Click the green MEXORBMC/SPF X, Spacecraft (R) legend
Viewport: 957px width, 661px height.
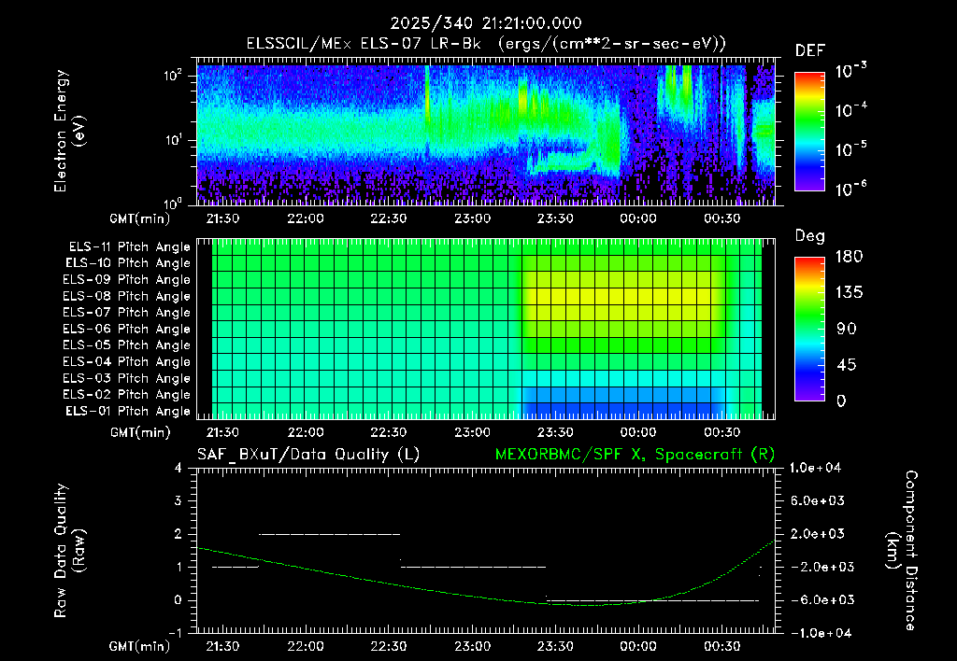pos(635,455)
